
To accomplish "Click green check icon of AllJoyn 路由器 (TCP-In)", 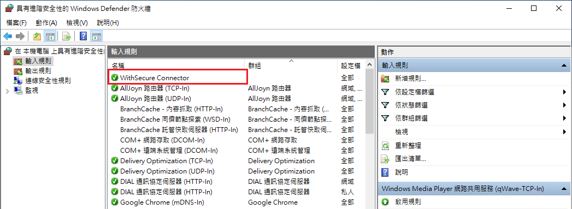I will pyautogui.click(x=115, y=88).
